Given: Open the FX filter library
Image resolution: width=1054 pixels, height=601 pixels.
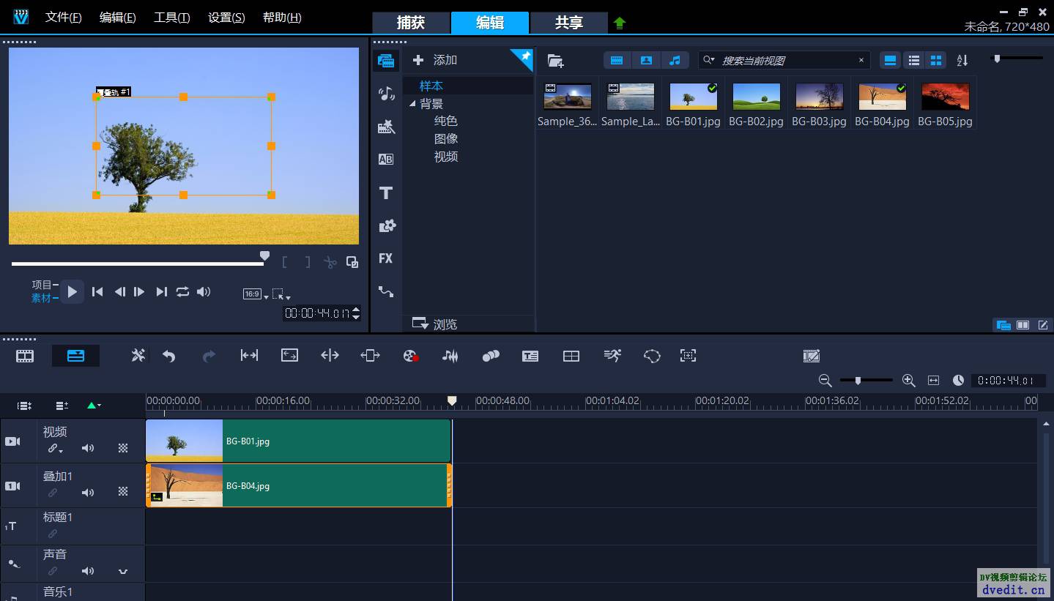Looking at the screenshot, I should (x=386, y=258).
